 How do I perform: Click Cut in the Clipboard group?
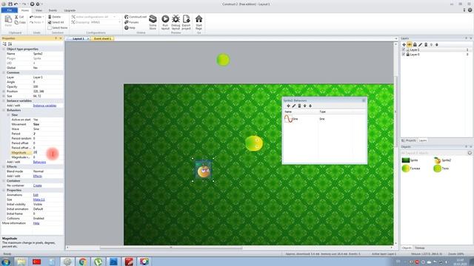click(x=19, y=17)
